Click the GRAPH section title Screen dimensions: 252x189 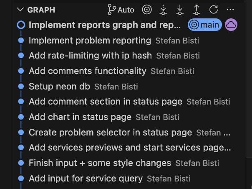pos(41,10)
